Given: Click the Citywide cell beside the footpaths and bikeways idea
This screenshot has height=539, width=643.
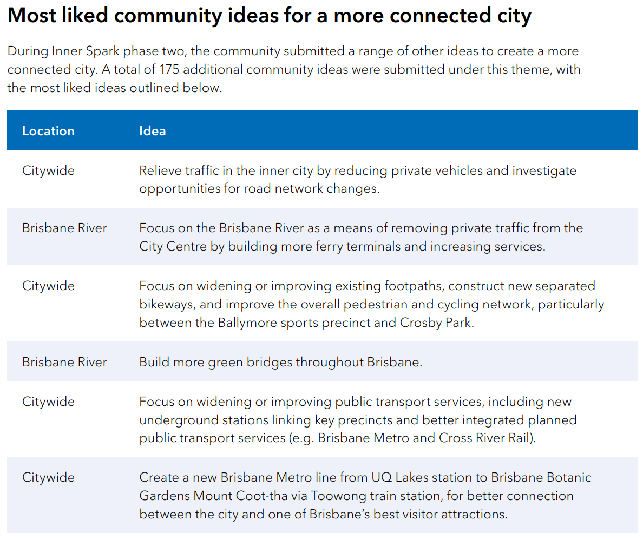Looking at the screenshot, I should coord(48,286).
